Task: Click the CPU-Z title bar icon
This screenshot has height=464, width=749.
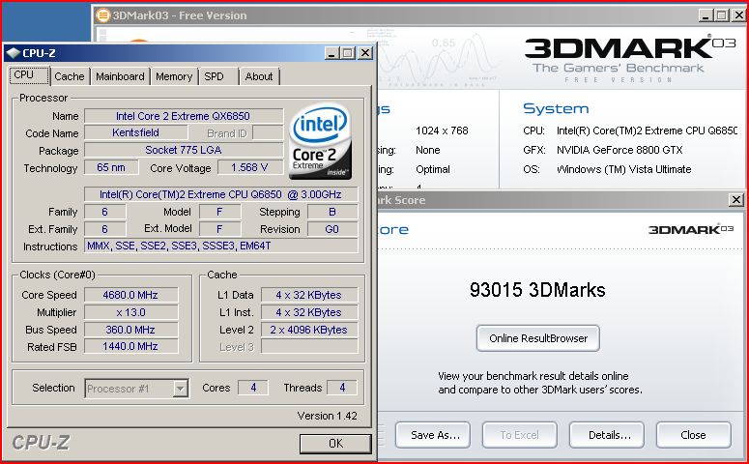Action: tap(14, 53)
